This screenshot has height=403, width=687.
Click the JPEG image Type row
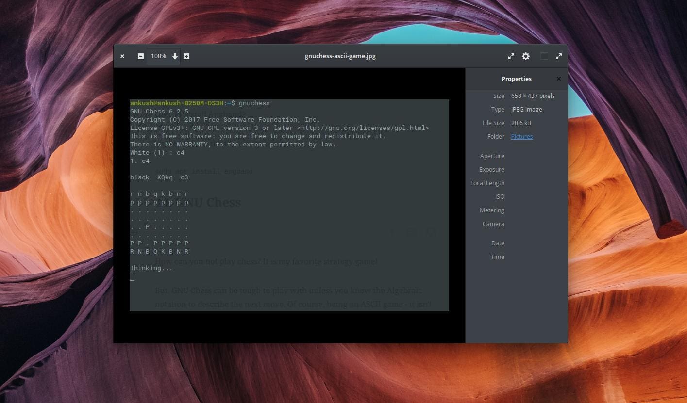point(526,109)
